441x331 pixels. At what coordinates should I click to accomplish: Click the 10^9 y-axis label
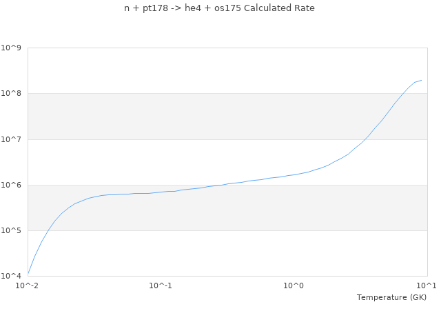pyautogui.click(x=10, y=48)
